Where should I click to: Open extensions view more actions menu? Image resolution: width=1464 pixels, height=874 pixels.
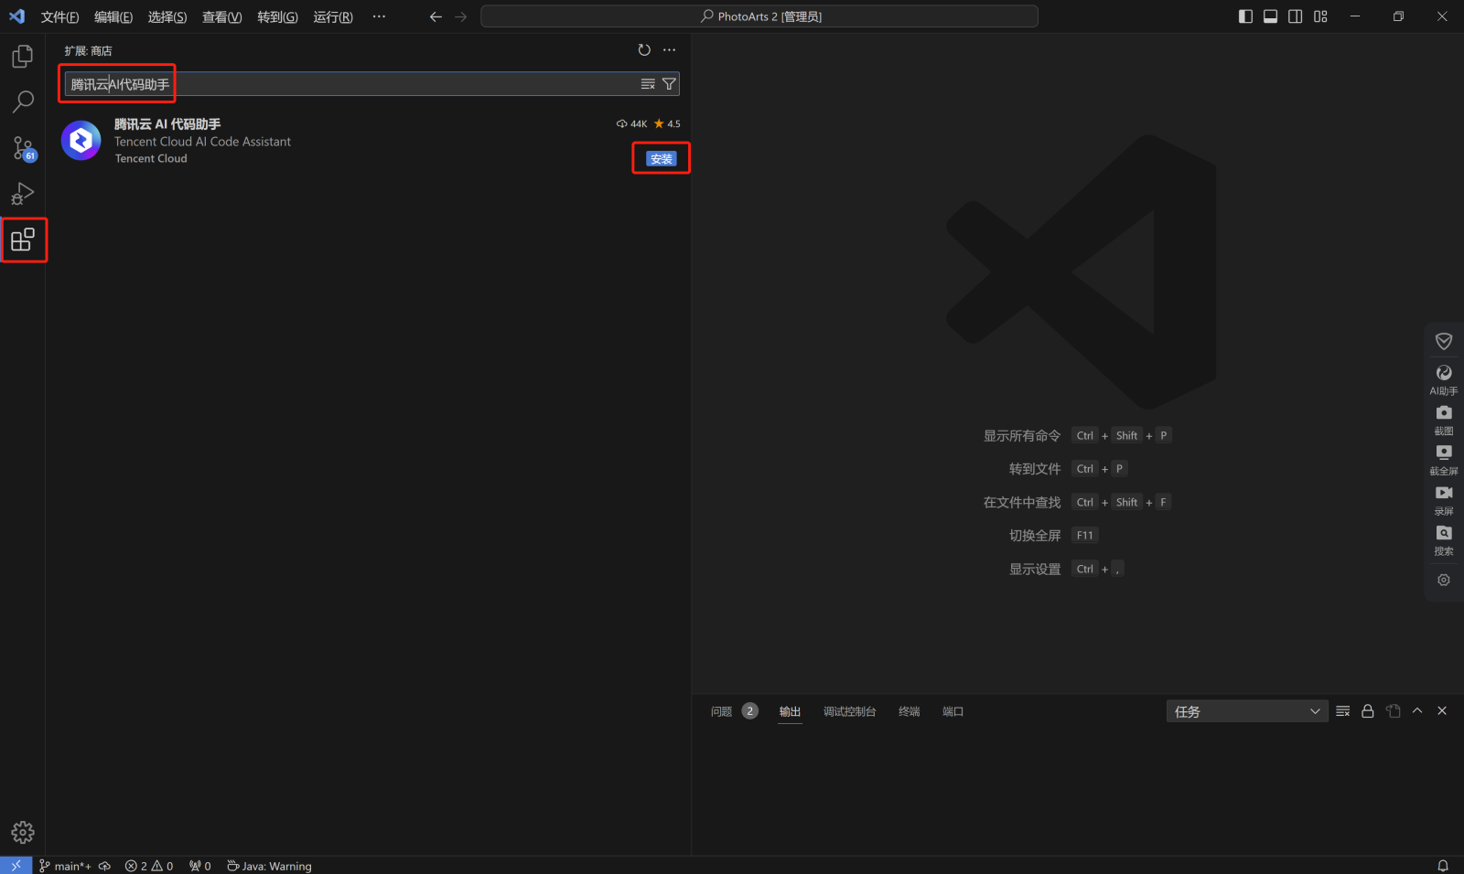[670, 50]
